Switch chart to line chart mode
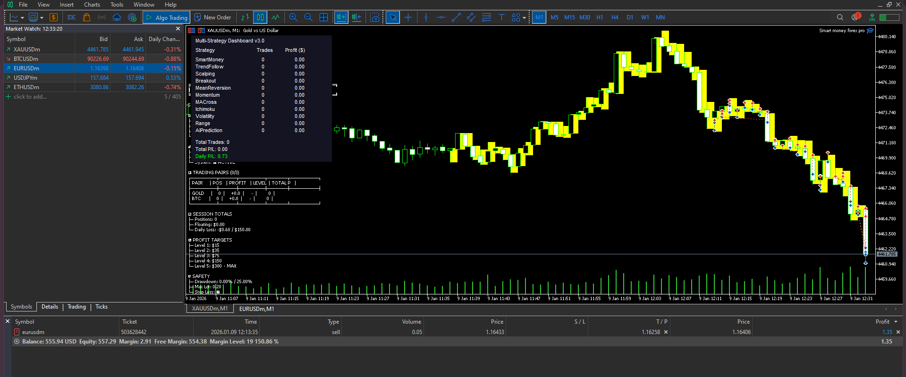 pyautogui.click(x=276, y=17)
